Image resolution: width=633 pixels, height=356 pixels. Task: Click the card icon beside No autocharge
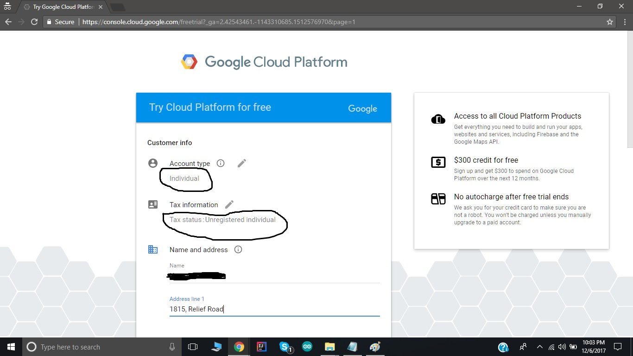tap(438, 199)
